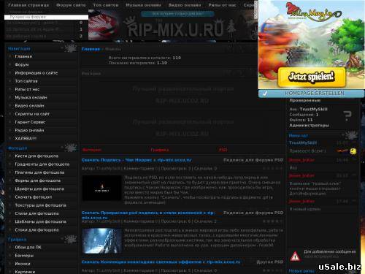This screenshot has width=365, height=274.
Task: Click the Chuck Norris signature thumbnail
Action: (x=101, y=188)
